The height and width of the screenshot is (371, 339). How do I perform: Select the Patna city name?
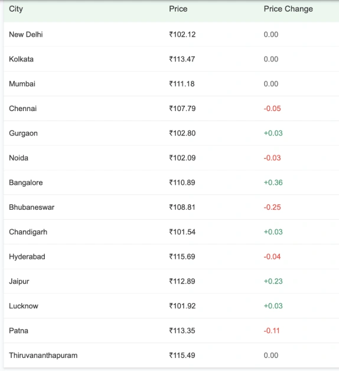[19, 331]
